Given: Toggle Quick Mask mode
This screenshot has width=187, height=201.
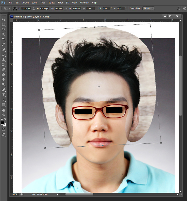Looking at the screenshot, I should tap(4, 129).
